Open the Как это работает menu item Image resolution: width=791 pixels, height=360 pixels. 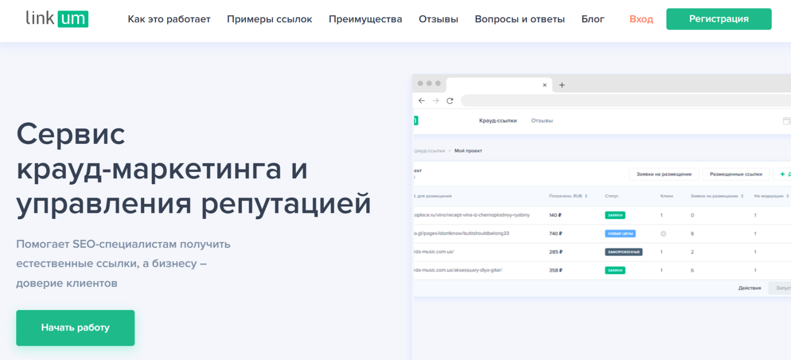point(169,19)
